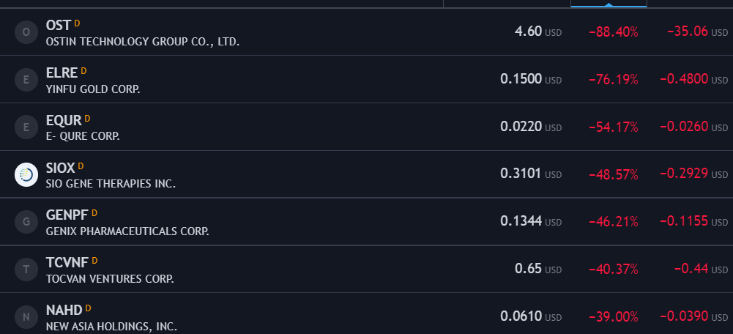This screenshot has width=733, height=334.
Task: Click the SIOX company logo icon
Action: click(x=26, y=174)
